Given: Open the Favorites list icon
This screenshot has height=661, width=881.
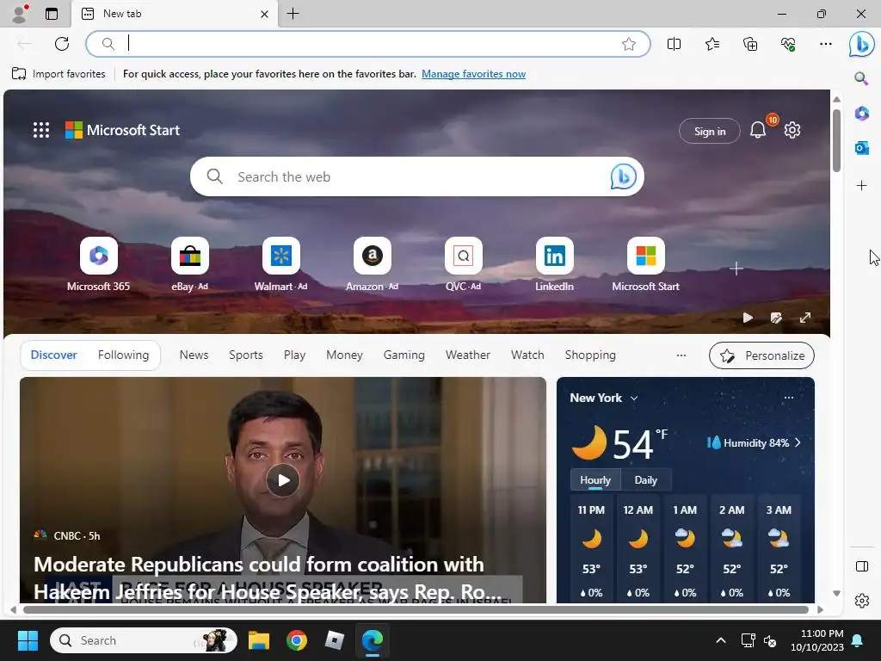Looking at the screenshot, I should [712, 44].
